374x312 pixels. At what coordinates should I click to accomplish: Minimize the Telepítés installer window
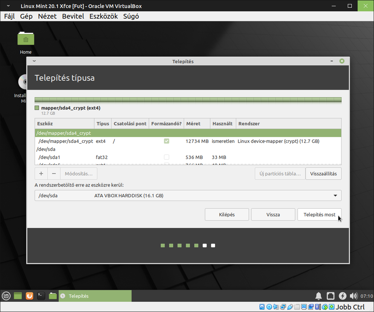332,61
